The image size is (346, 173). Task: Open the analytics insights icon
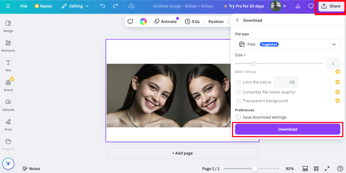298,6
